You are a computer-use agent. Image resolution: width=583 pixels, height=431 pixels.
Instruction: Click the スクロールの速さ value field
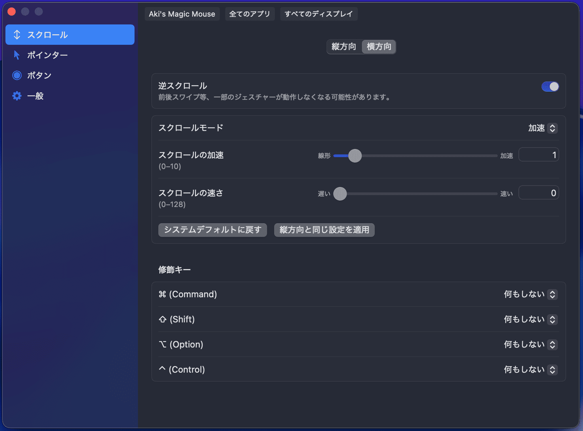pyautogui.click(x=538, y=193)
